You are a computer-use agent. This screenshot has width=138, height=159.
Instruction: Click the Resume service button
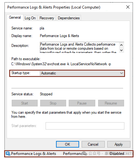pos(111,103)
